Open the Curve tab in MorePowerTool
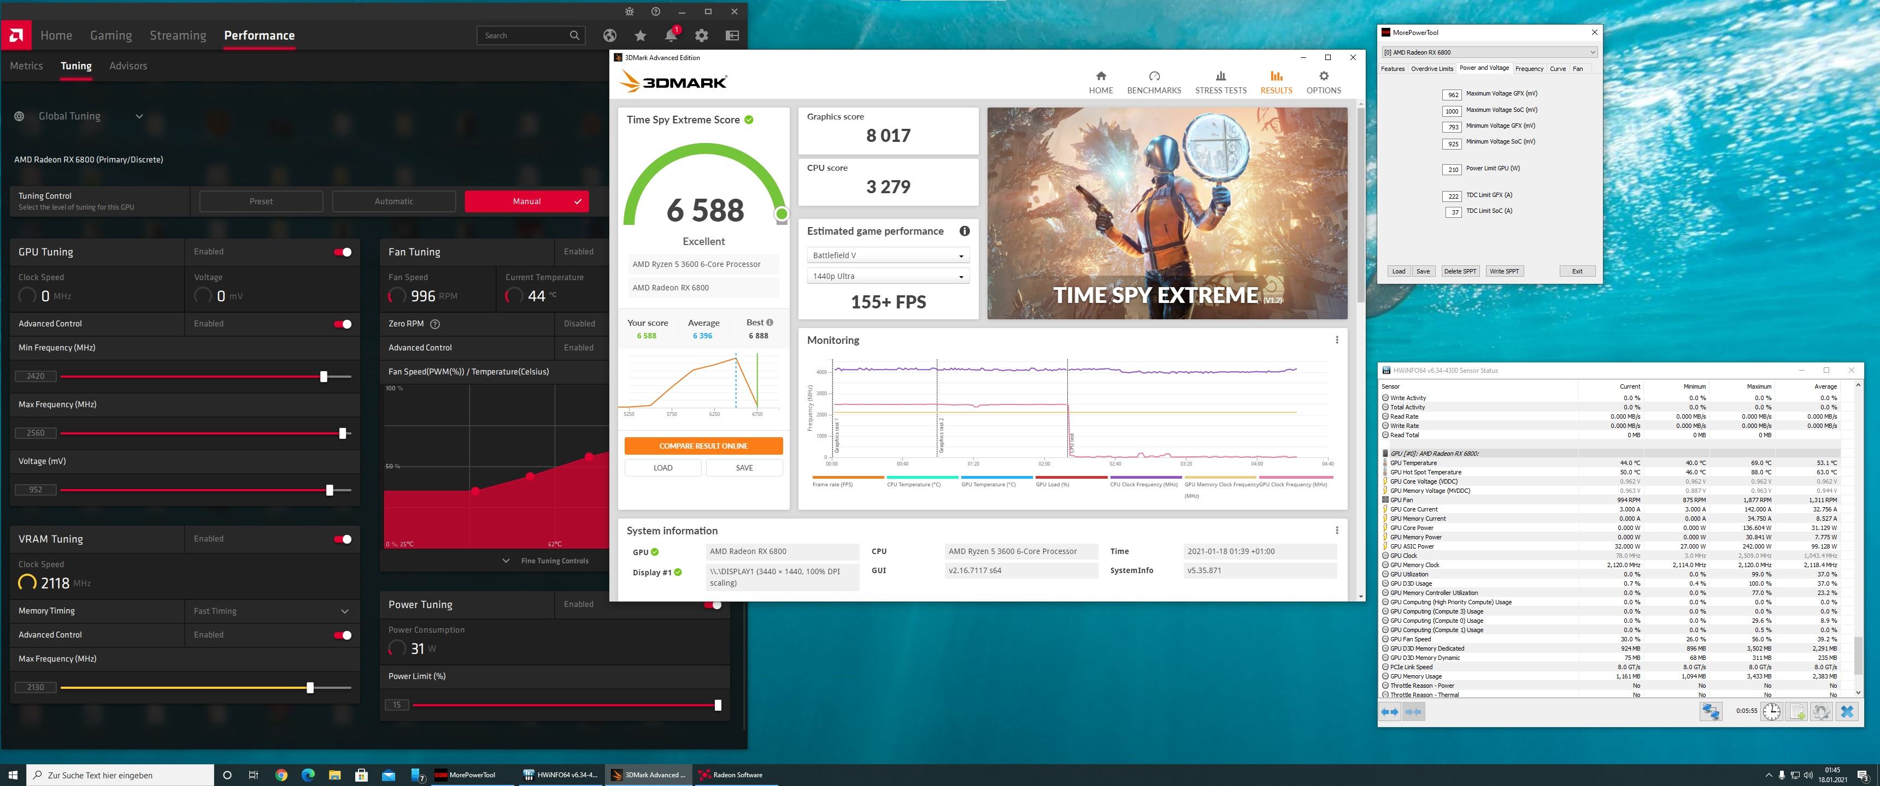 pyautogui.click(x=1558, y=69)
